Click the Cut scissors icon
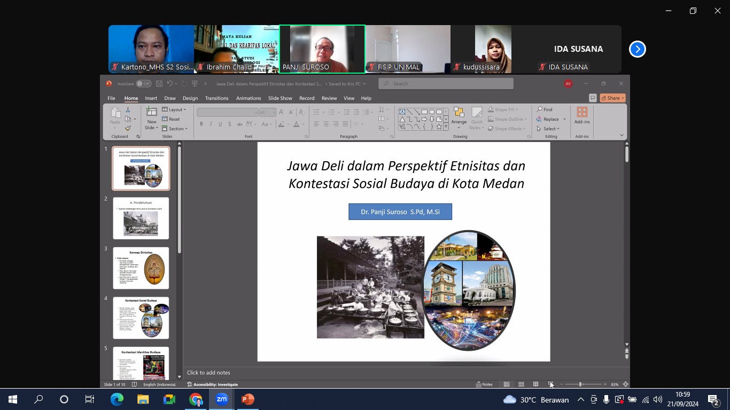The width and height of the screenshot is (730, 410). pos(128,110)
